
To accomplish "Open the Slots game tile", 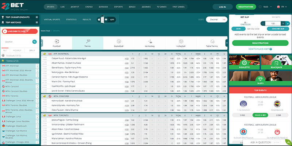I will (x=260, y=78).
